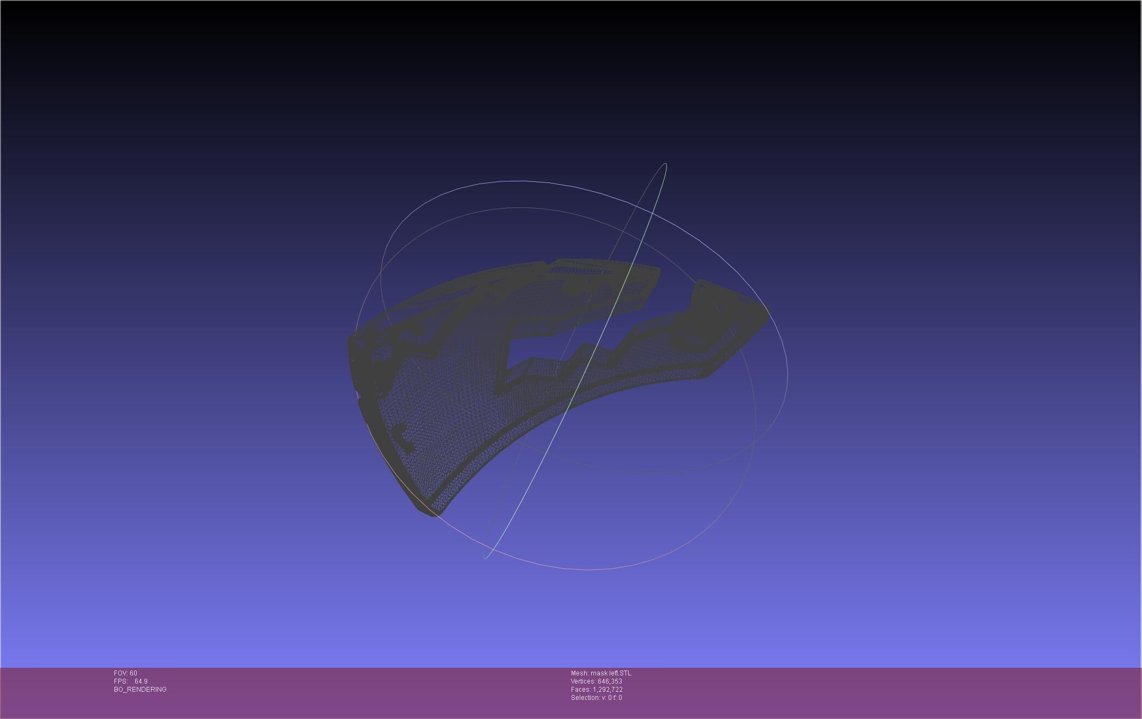This screenshot has width=1142, height=719.
Task: Click the Selection v: 0 f: 0 text
Action: pyautogui.click(x=596, y=698)
